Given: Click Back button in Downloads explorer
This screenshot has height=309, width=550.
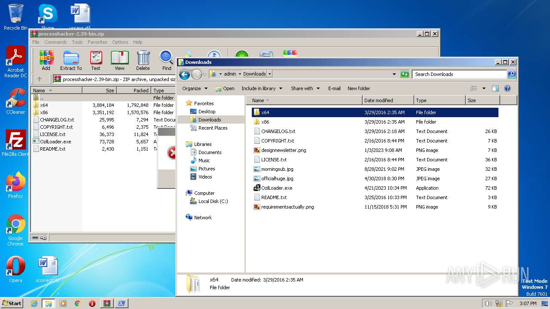Looking at the screenshot, I should pos(185,74).
